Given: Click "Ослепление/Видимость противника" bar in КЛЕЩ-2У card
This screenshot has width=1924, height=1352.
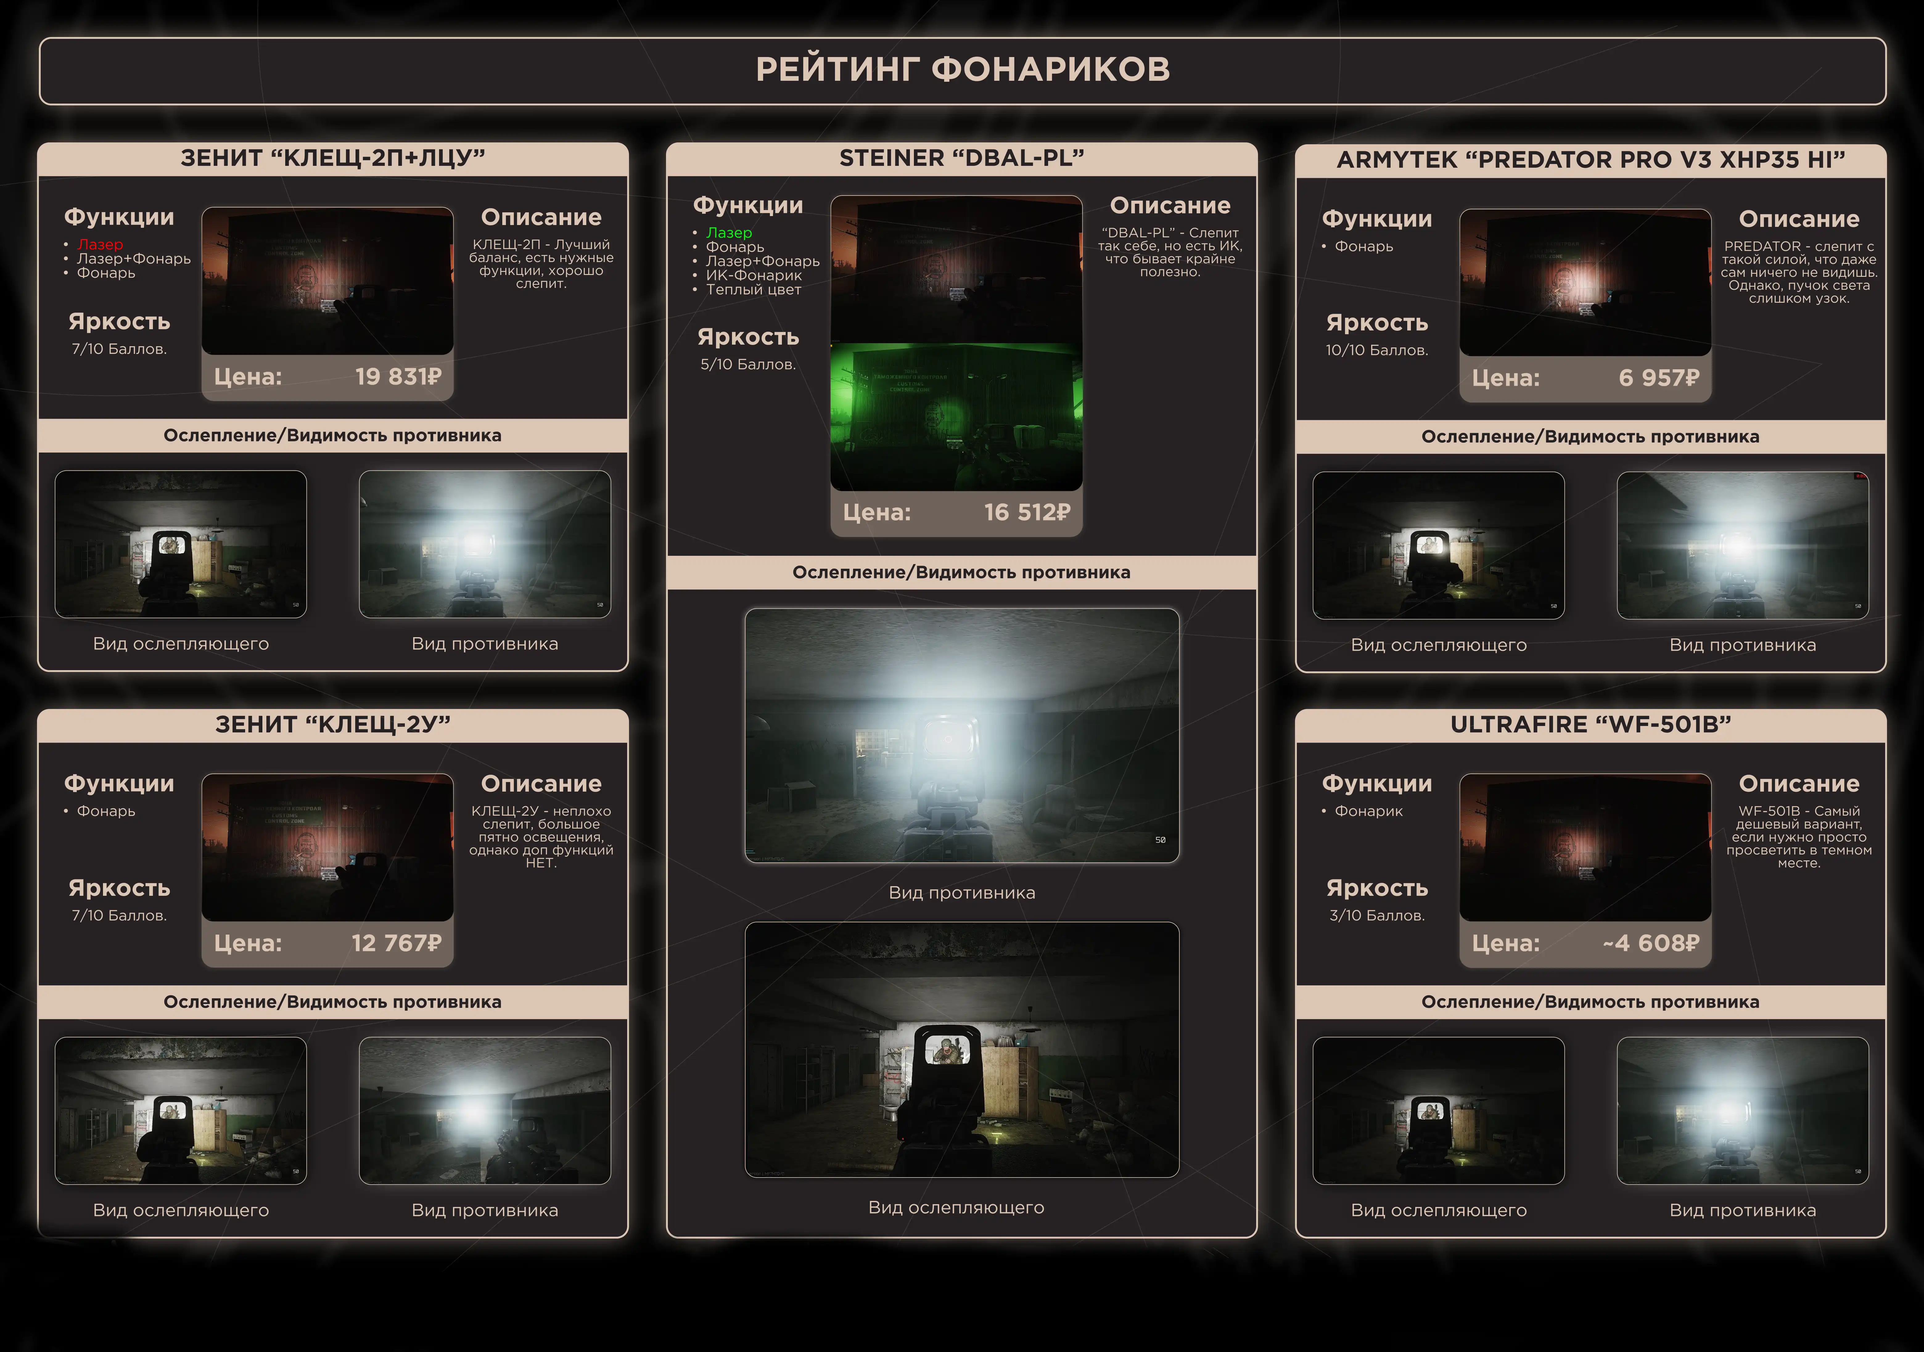Looking at the screenshot, I should click(x=333, y=1003).
